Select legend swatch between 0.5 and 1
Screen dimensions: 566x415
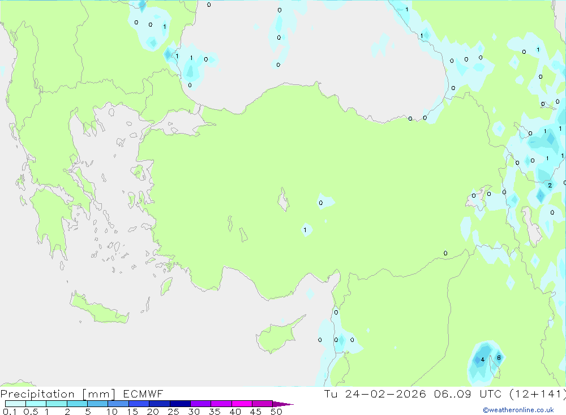click(x=36, y=404)
